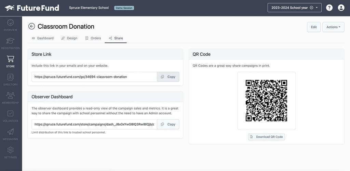Open the Overview gauge icon in sidebar
Image resolution: width=350 pixels, height=171 pixels.
[x=11, y=23]
